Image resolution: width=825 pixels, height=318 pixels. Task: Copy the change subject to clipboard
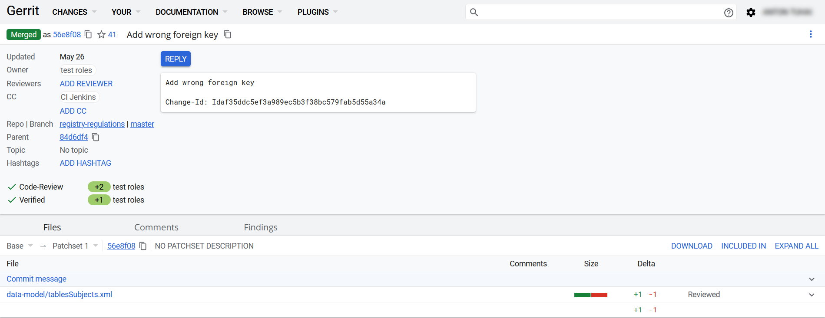tap(228, 34)
